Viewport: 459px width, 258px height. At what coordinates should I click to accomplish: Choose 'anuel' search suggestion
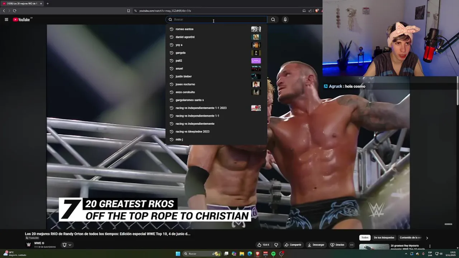point(216,68)
